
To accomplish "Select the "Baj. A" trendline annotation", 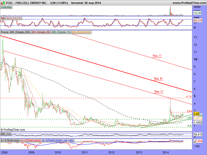I will click(x=159, y=91).
